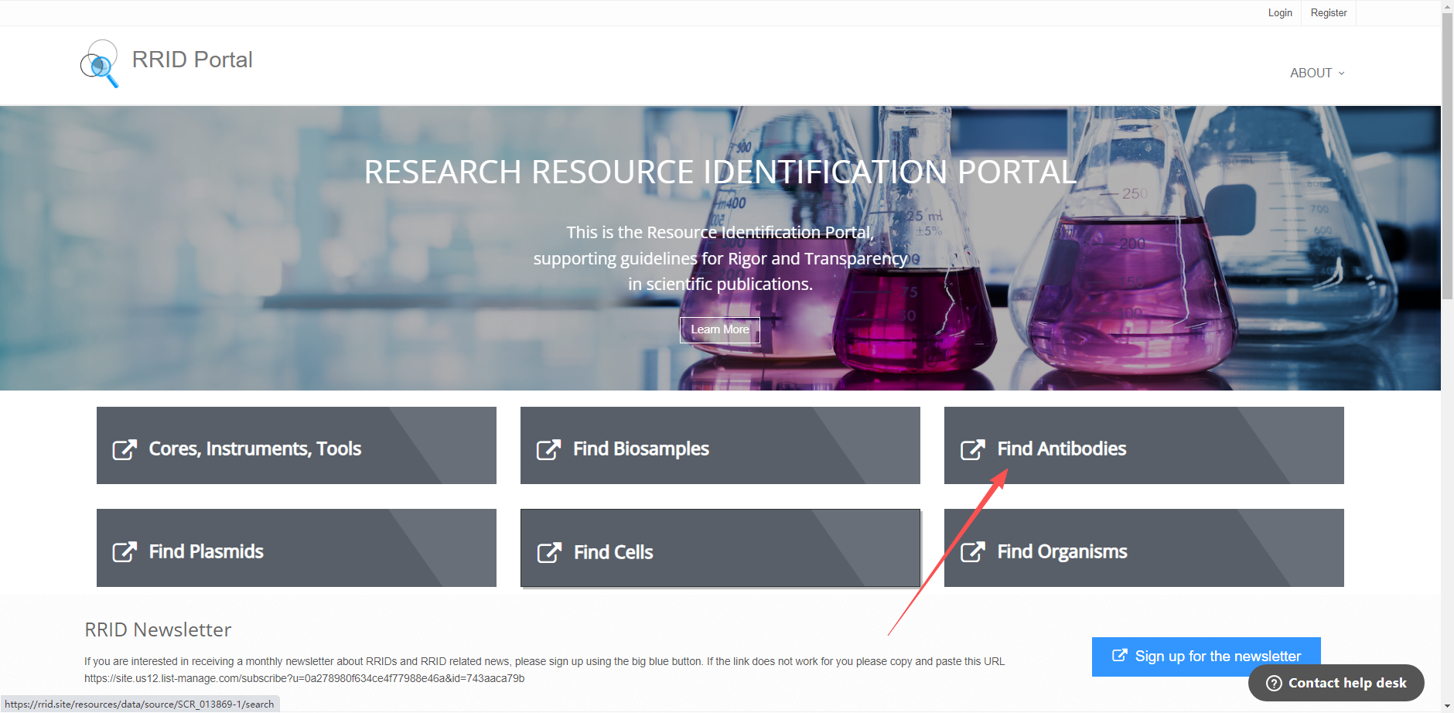The width and height of the screenshot is (1454, 713).
Task: Click external-link icon beside Find Cells
Action: 549,553
